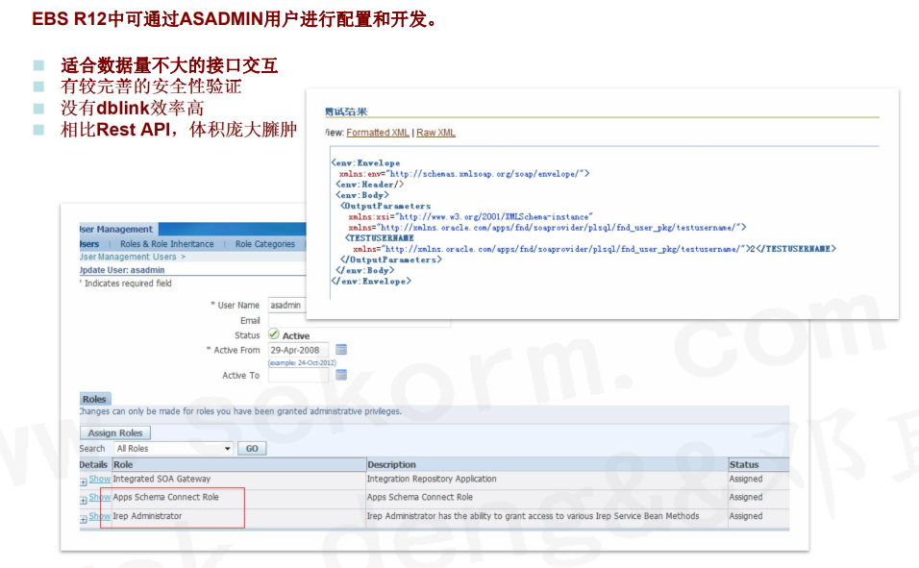This screenshot has width=919, height=568.
Task: Click the env:Envelope opening tag in XML
Action: pyautogui.click(x=365, y=163)
